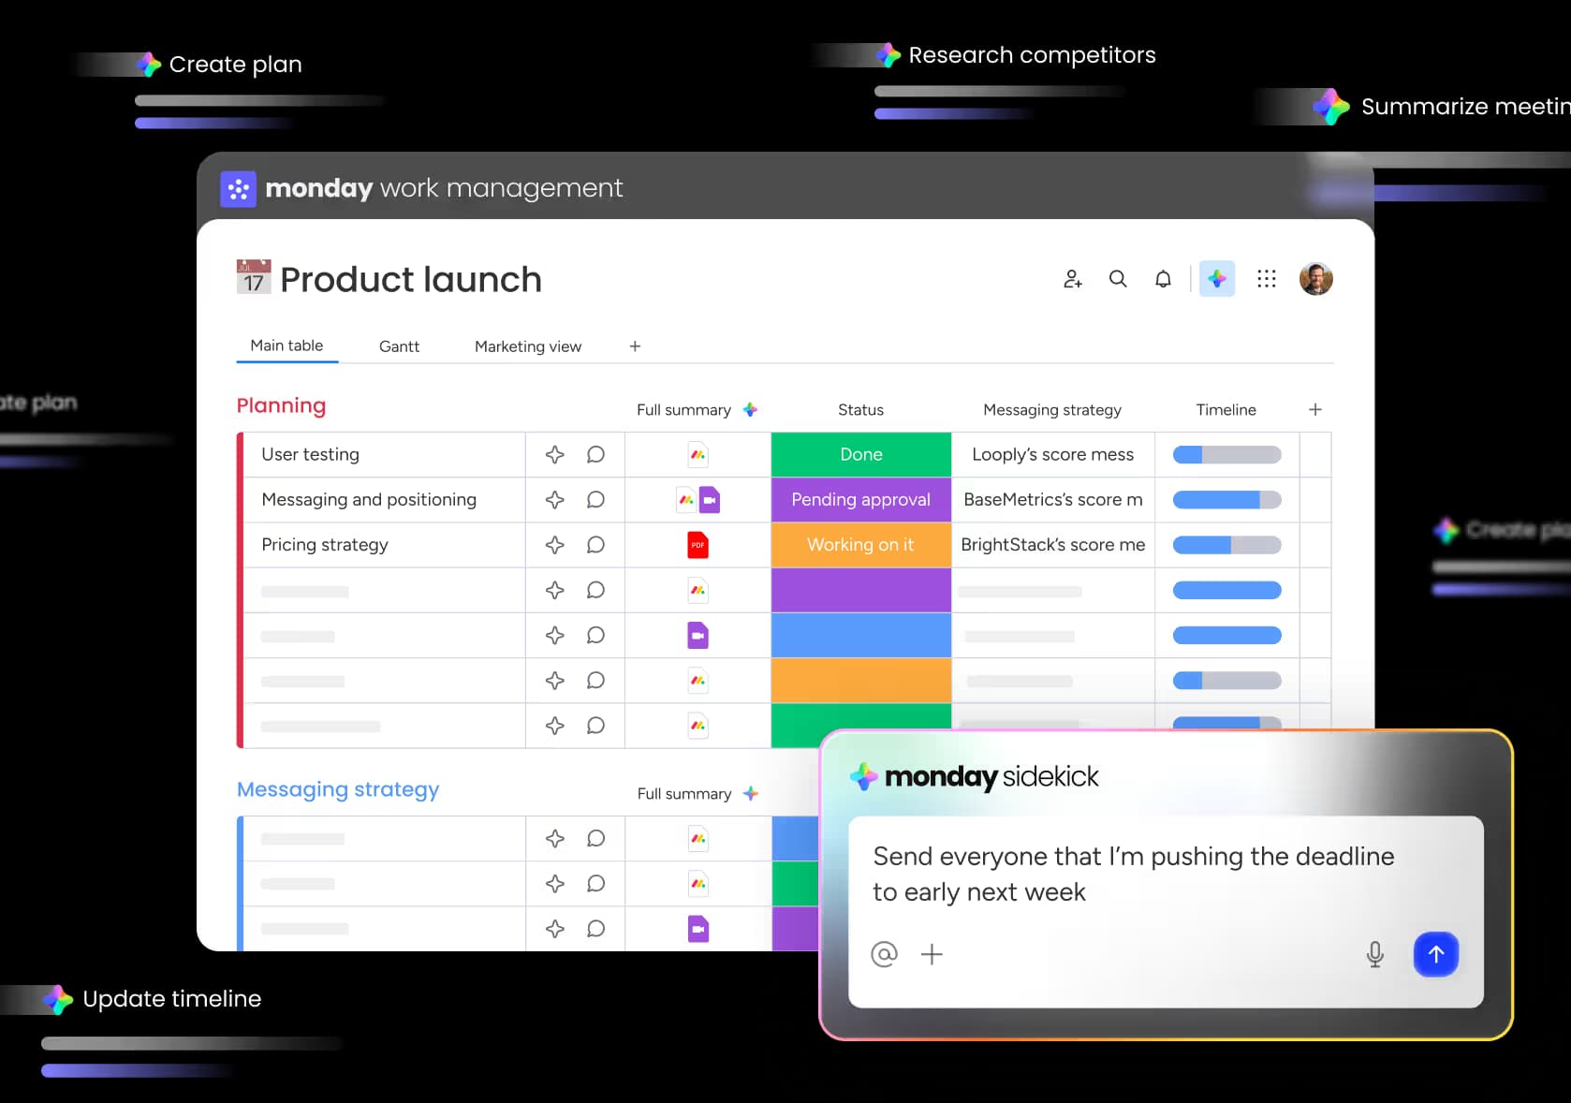Viewport: 1571px width, 1103px height.
Task: Click AI sparkle in Messaging and positioning row
Action: coord(555,500)
